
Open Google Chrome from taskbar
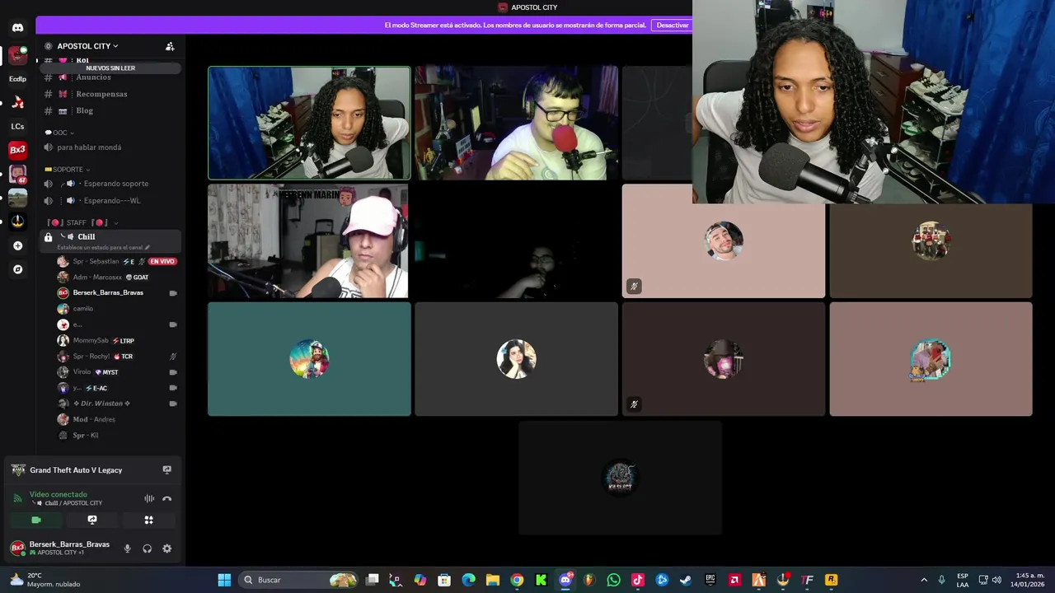(x=517, y=580)
